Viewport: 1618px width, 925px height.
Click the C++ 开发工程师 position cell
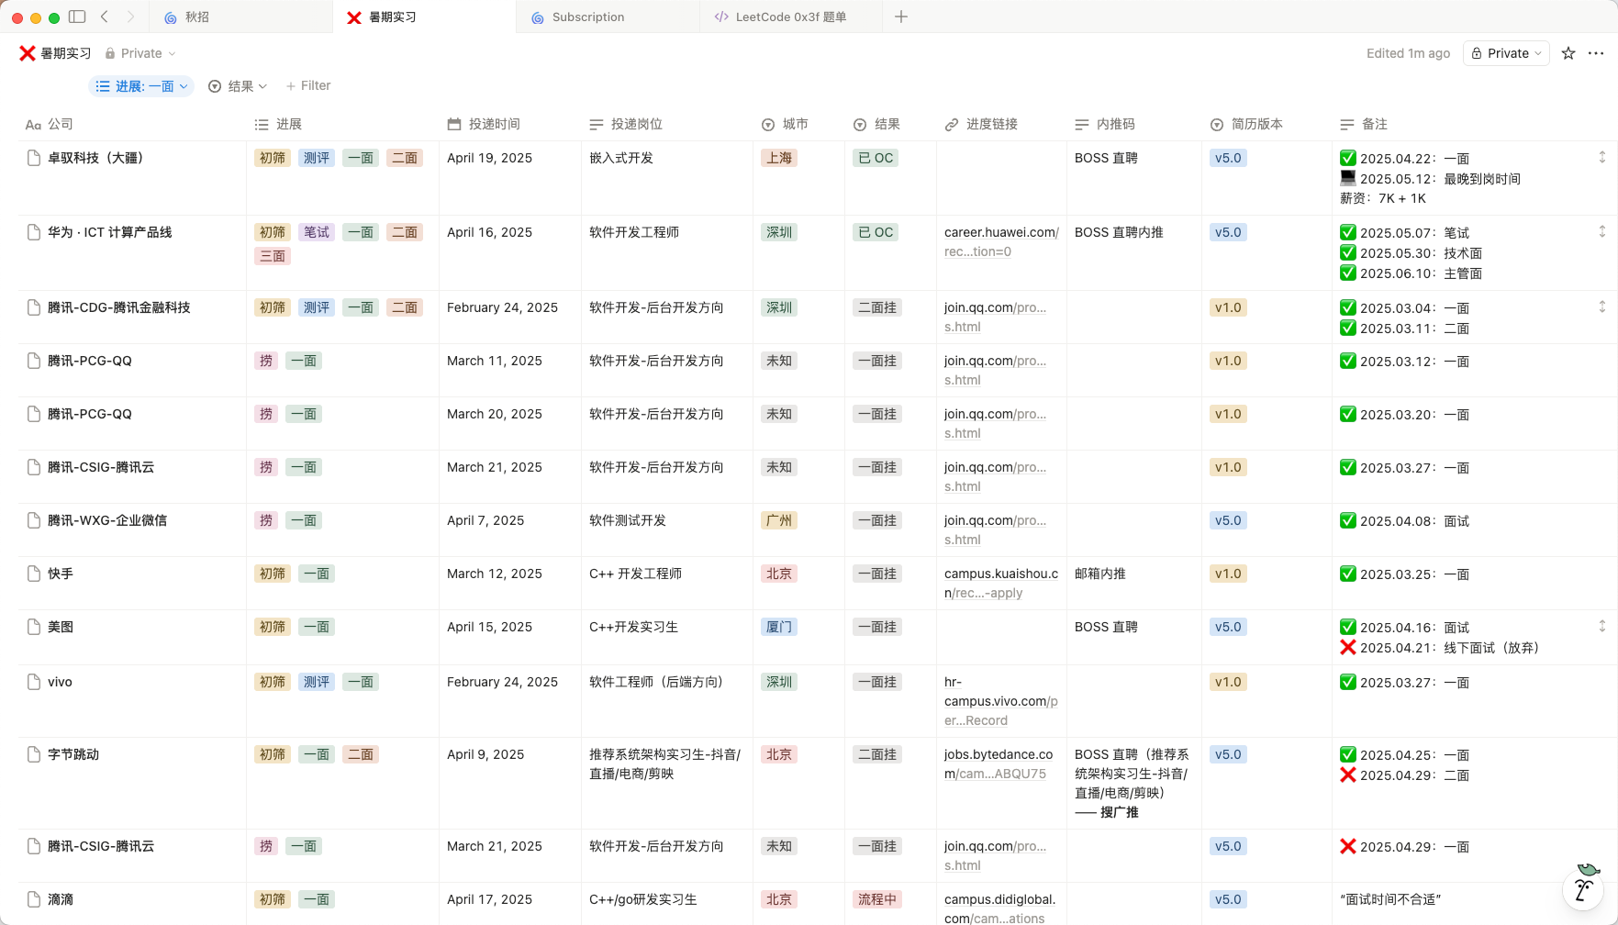click(635, 574)
